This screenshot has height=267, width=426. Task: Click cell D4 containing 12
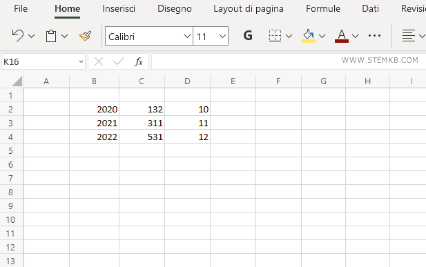(187, 137)
